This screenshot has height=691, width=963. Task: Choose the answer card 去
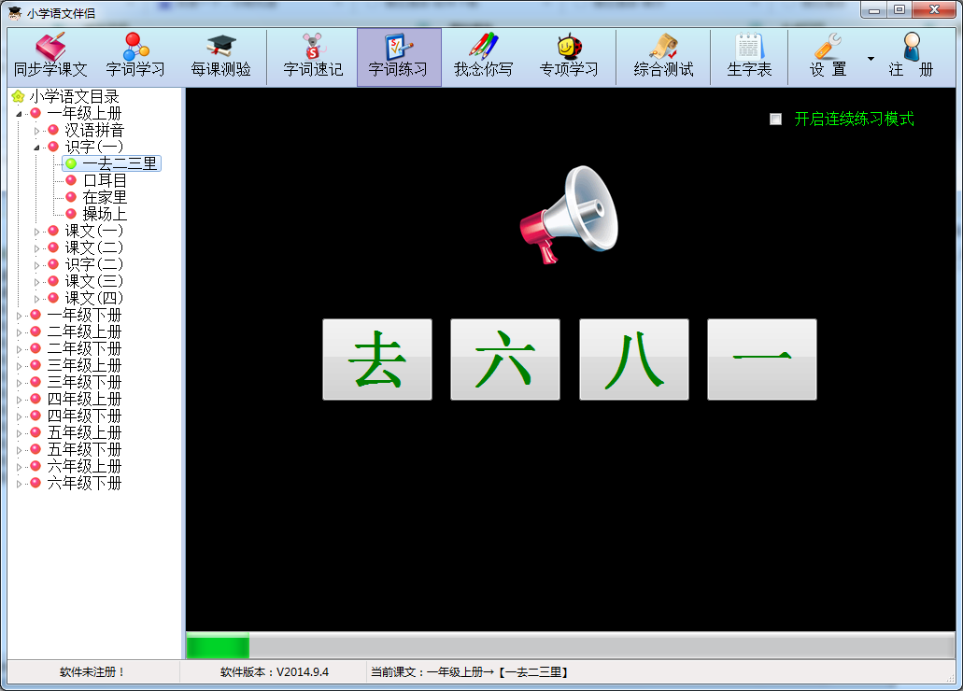click(x=377, y=360)
